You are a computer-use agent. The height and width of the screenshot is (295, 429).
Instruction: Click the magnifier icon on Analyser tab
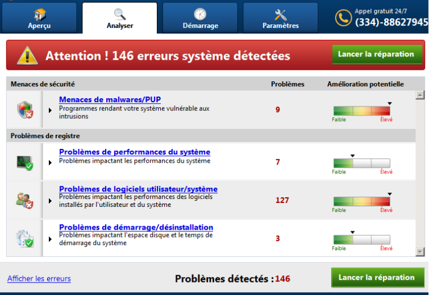coord(120,14)
